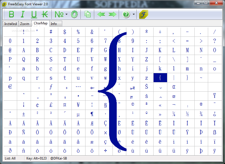Image resolution: width=225 pixels, height=164 pixels.
Task: Click the ± plus-minus cell
Action: click(x=24, y=114)
